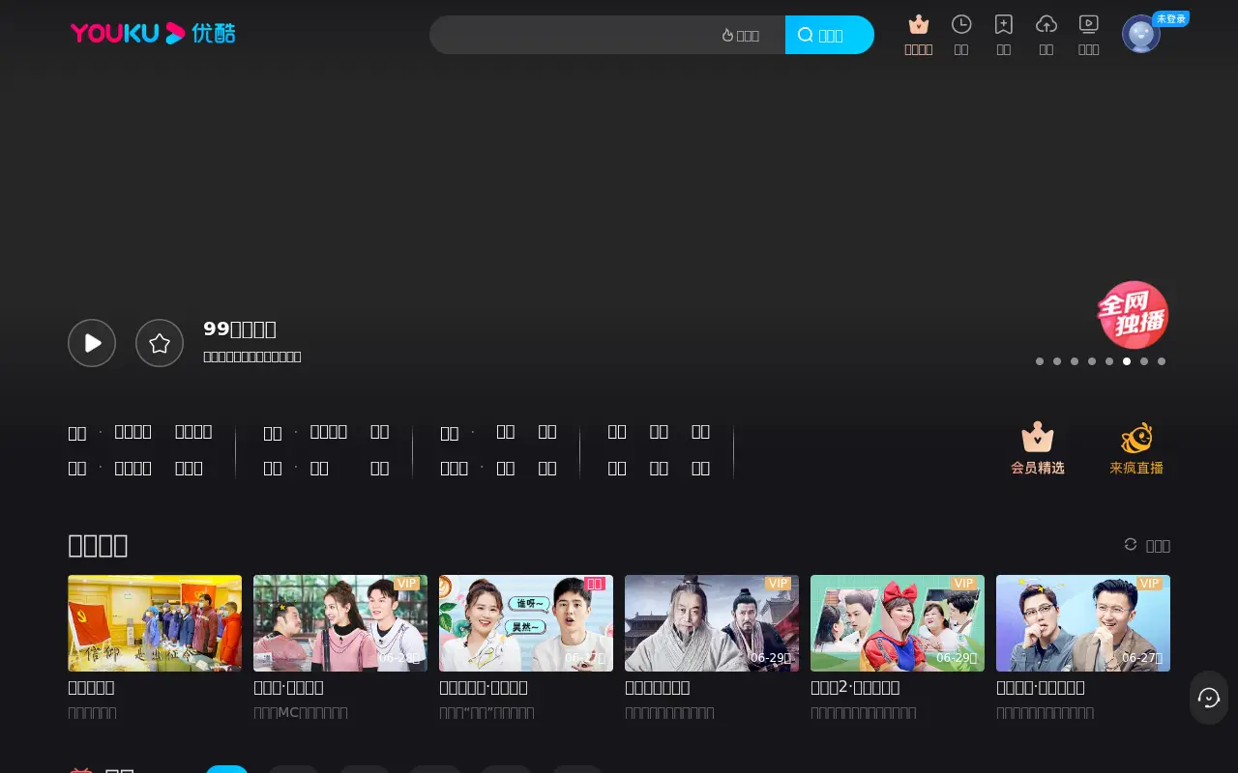The height and width of the screenshot is (773, 1238).
Task: Open the play-screen creator icon in header
Action: (x=1089, y=24)
